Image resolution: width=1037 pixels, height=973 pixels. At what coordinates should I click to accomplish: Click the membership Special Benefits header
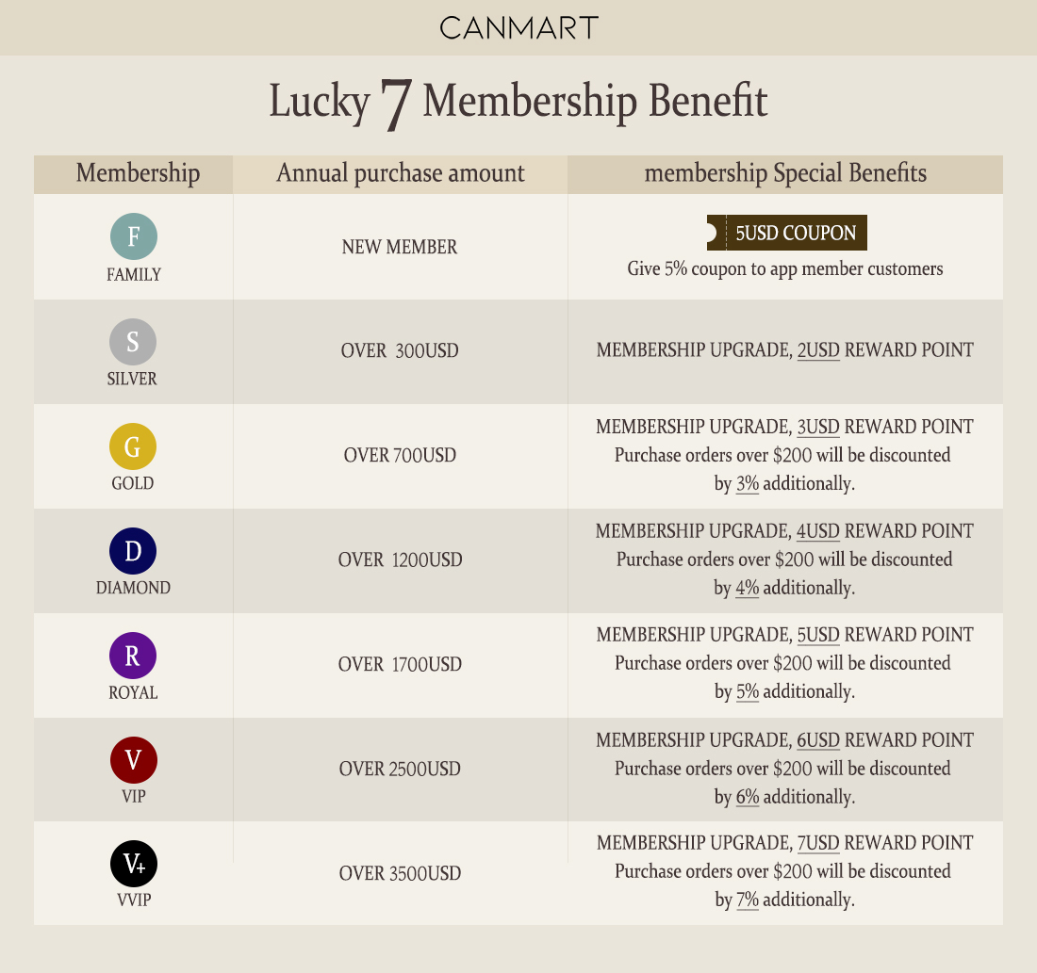coord(785,173)
